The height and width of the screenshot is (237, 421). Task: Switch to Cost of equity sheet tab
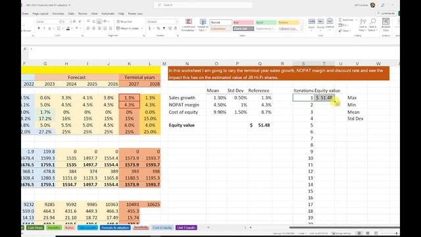click(x=162, y=228)
